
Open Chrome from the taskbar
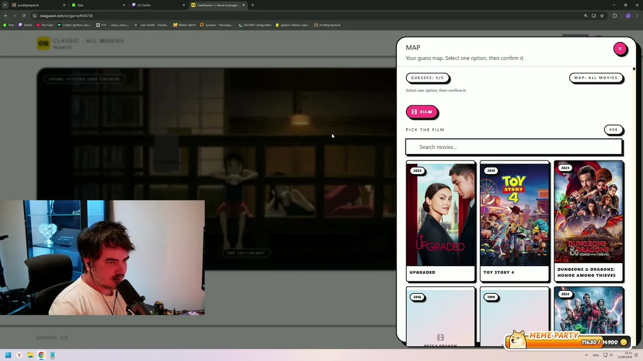[41, 355]
